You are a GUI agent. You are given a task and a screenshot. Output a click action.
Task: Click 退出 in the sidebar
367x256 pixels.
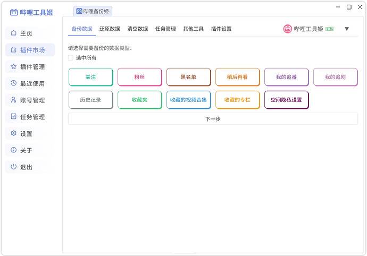(30, 167)
